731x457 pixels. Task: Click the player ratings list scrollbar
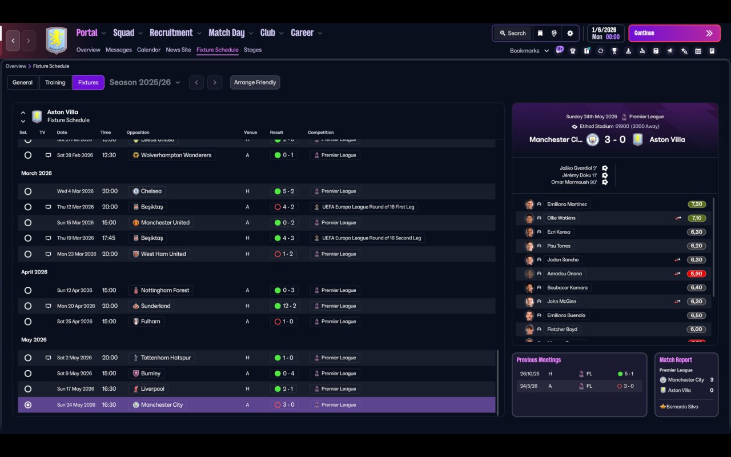714,247
